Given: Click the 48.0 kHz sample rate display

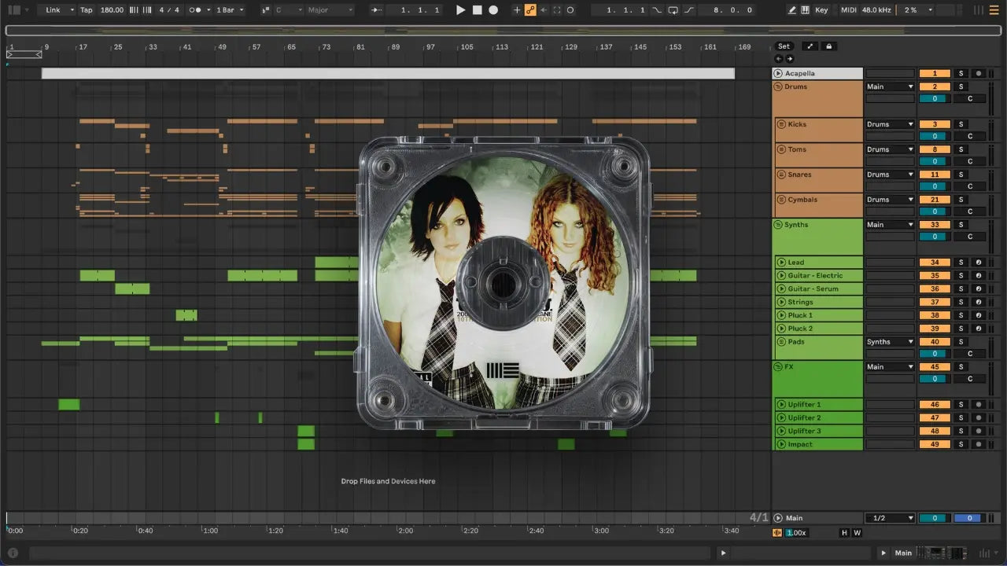Looking at the screenshot, I should pos(878,10).
